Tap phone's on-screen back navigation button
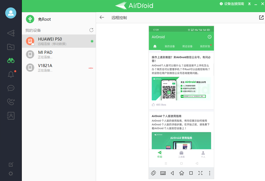 (197, 163)
